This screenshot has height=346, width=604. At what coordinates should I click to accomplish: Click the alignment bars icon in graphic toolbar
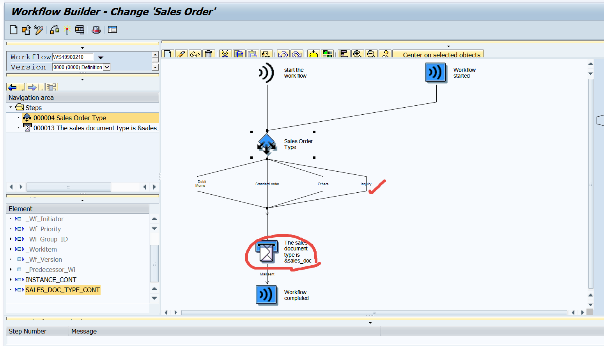tap(344, 54)
